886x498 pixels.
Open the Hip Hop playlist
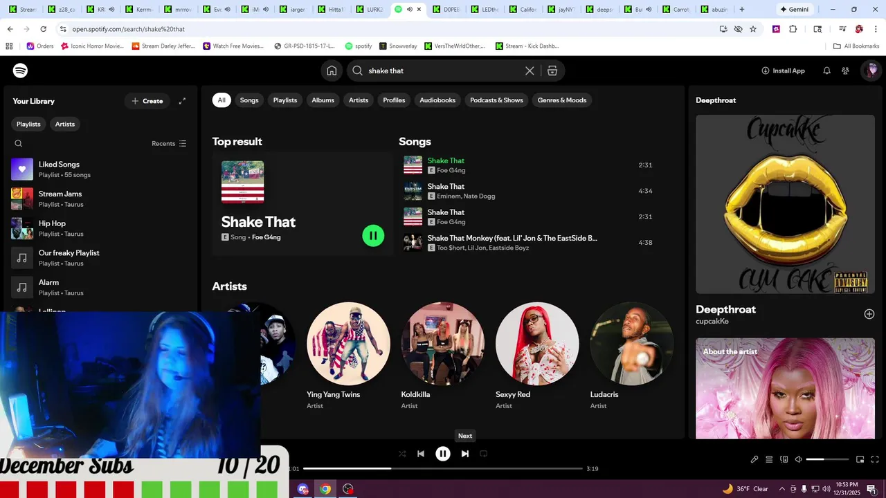(99, 228)
